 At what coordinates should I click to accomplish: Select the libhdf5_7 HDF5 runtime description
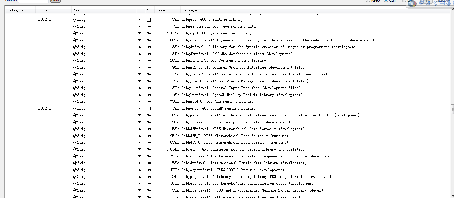click(x=235, y=136)
